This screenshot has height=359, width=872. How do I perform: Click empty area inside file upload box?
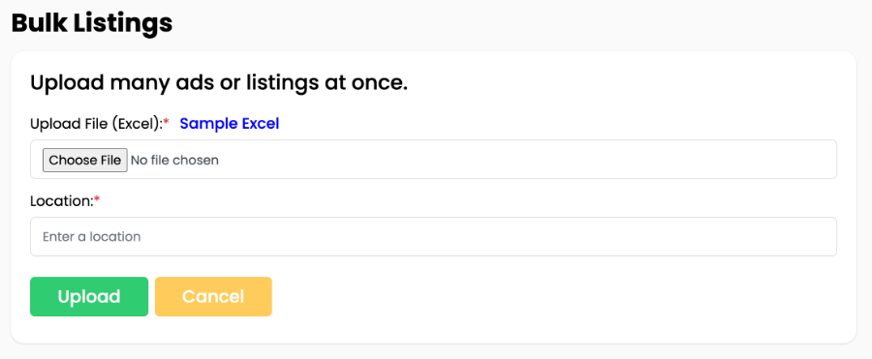[x=528, y=160]
